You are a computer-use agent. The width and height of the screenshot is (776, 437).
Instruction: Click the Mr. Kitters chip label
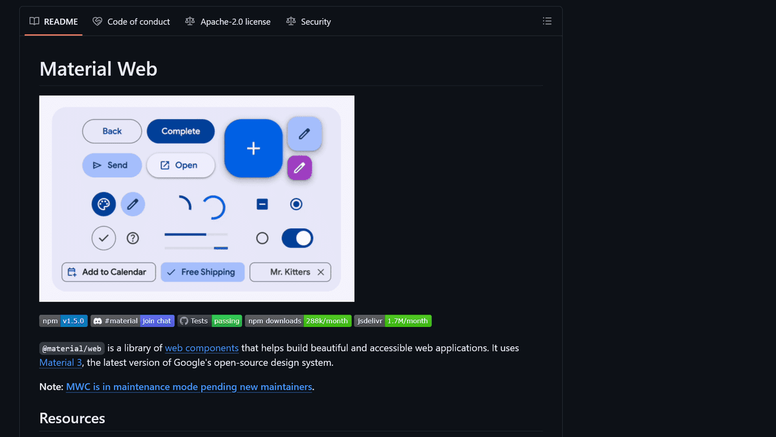click(x=290, y=272)
